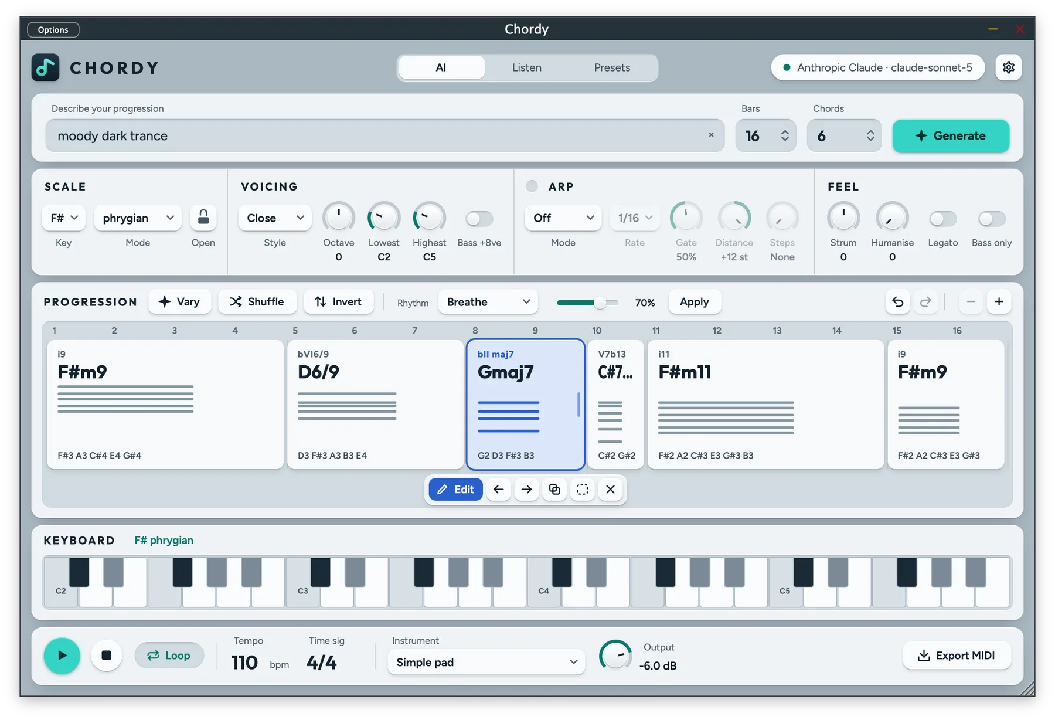Remove a chord with the minus button
This screenshot has width=1055, height=720.
pyautogui.click(x=971, y=301)
